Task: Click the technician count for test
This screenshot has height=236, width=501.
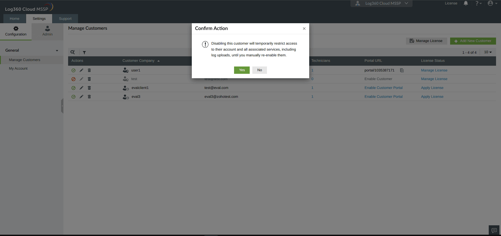Action: tap(312, 79)
